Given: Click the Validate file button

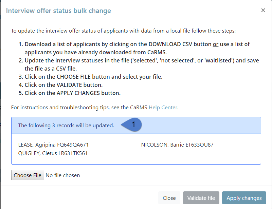Looking at the screenshot, I should (201, 198).
